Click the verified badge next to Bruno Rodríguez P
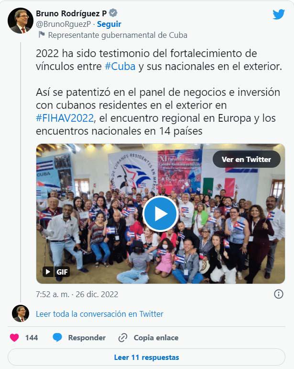Viewport: 294px width, 369px height. [x=113, y=13]
